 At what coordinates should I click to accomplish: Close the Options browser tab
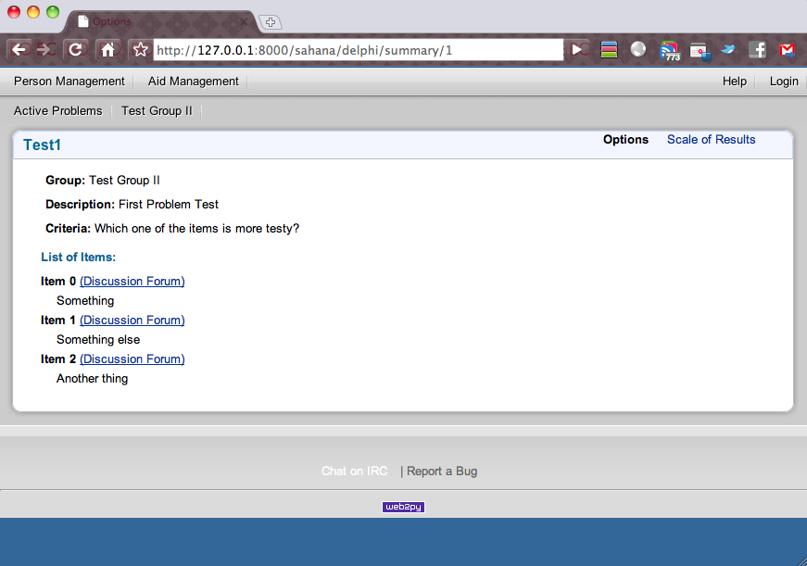coord(245,22)
